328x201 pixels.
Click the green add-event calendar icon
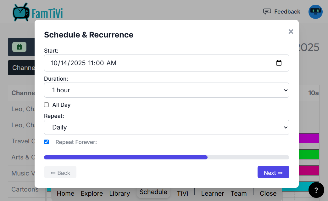coord(19,47)
